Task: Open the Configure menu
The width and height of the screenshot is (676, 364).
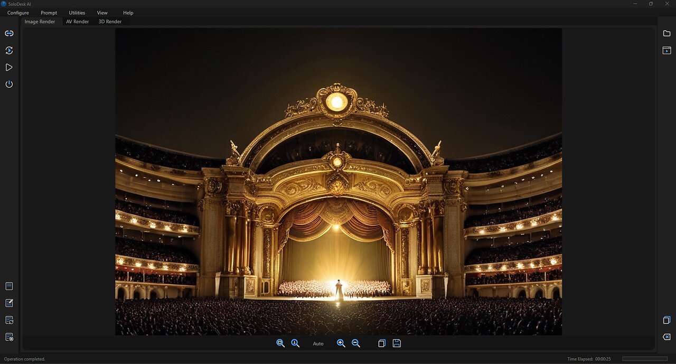Action: 18,13
